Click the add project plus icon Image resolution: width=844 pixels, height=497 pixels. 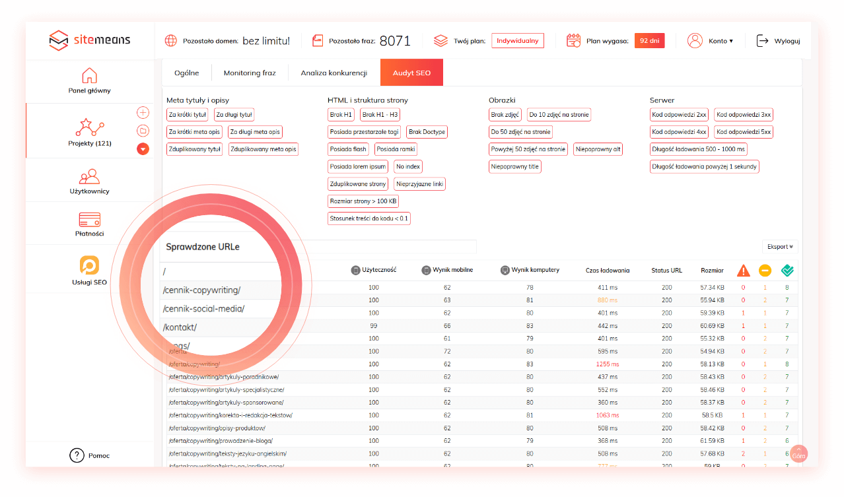pyautogui.click(x=143, y=112)
